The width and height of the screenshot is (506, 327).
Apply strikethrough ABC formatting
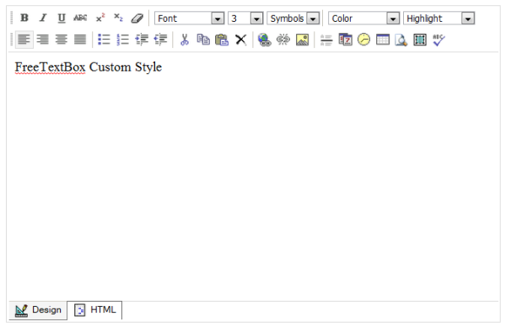[80, 18]
